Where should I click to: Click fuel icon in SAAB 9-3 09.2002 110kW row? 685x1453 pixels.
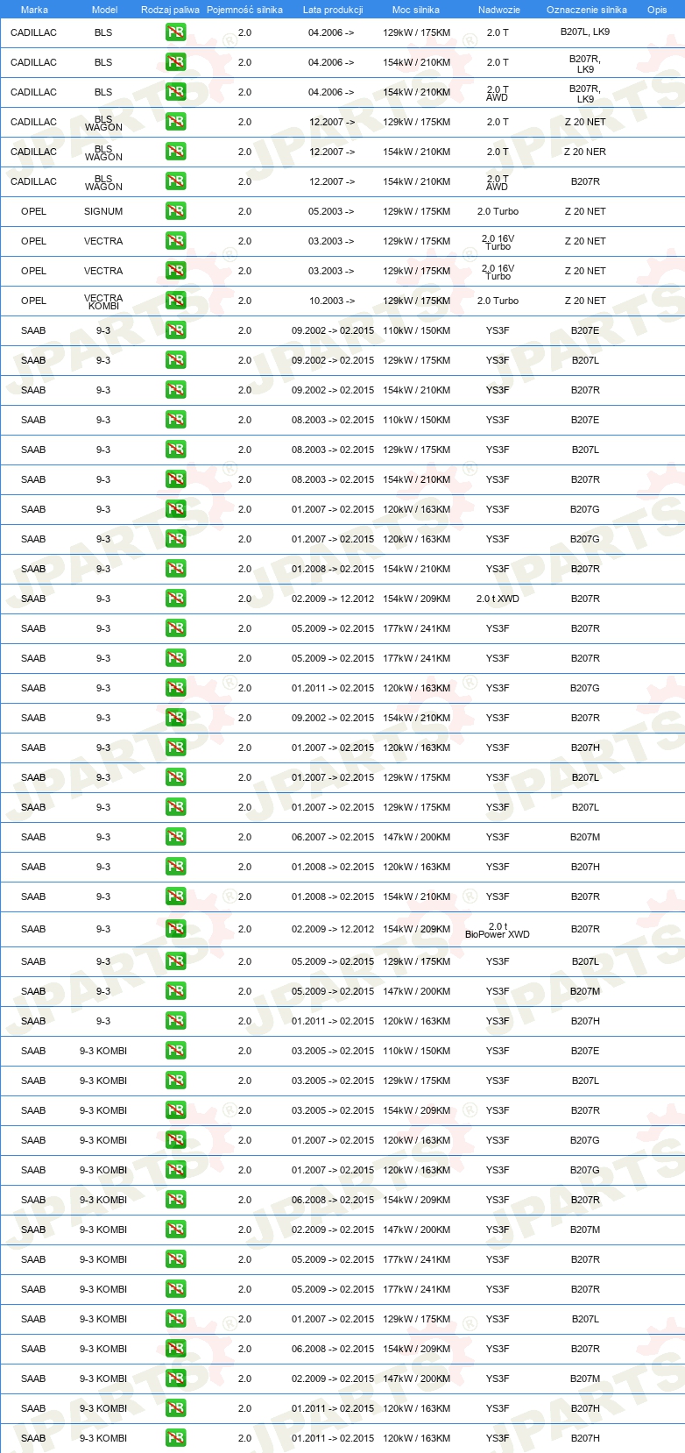click(175, 330)
